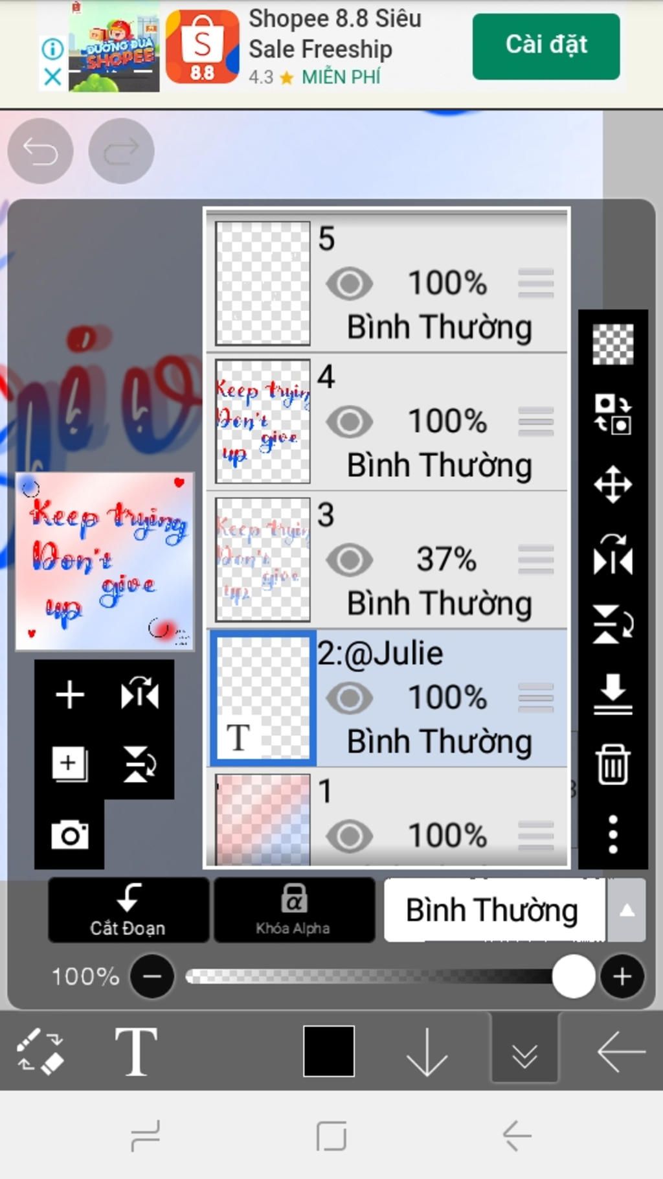663x1179 pixels.
Task: Select the Text tool T icon
Action: (x=136, y=1051)
